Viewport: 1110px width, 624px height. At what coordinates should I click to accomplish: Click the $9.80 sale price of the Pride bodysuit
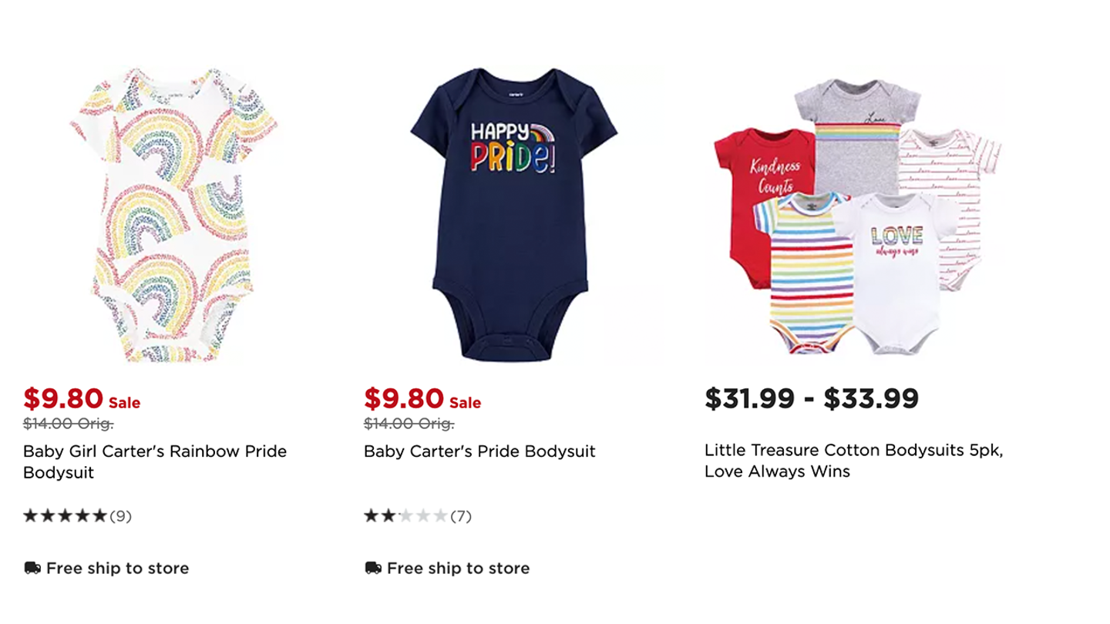(404, 398)
